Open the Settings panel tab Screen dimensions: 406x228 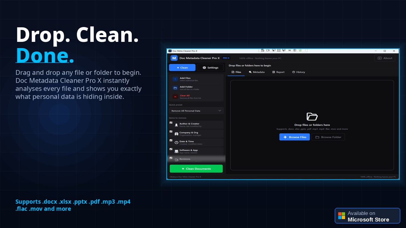[x=210, y=68]
